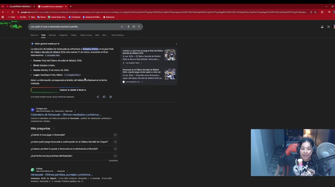Click the highlighted 'Estados Unidos' text

(x=91, y=49)
